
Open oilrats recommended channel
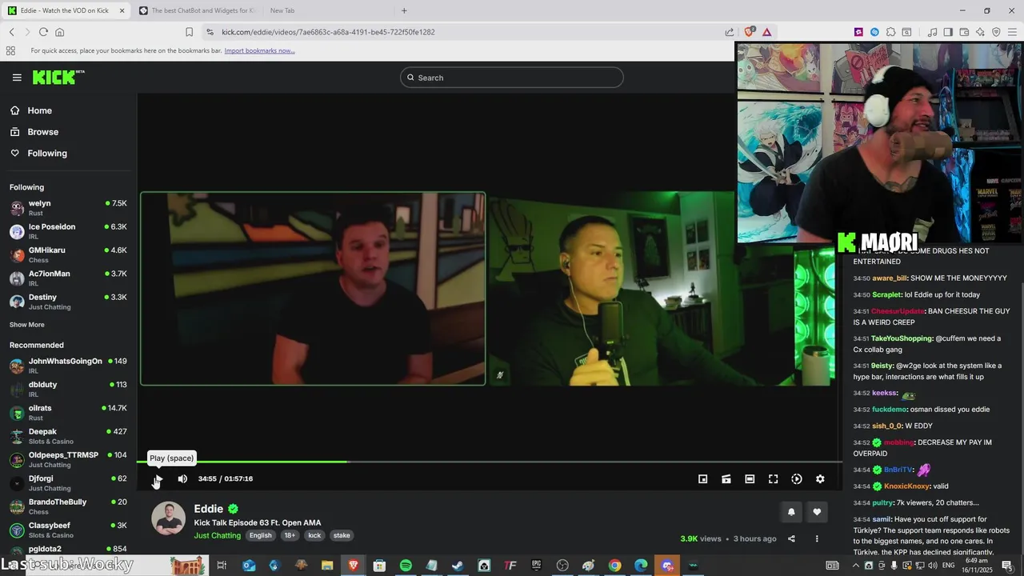[68, 413]
